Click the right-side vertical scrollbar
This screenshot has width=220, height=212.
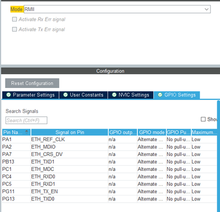218,155
